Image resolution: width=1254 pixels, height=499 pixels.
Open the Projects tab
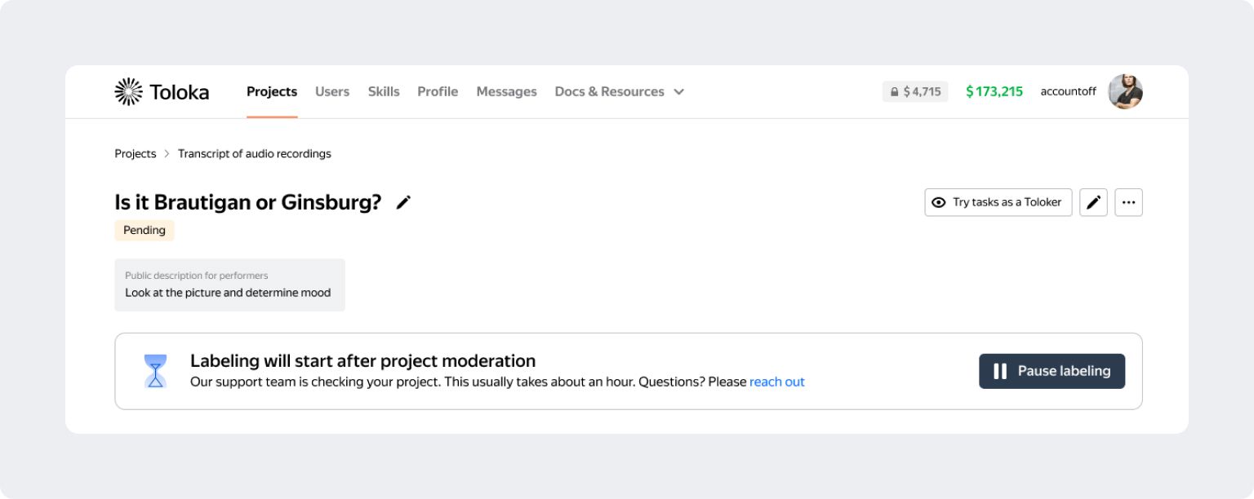click(x=272, y=91)
